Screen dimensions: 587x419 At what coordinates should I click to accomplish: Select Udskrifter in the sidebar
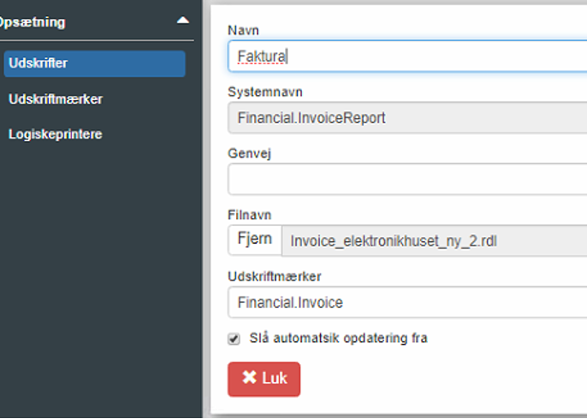point(94,63)
